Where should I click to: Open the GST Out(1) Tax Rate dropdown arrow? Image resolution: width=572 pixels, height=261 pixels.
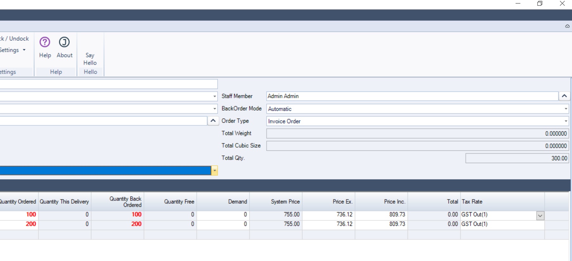(540, 216)
